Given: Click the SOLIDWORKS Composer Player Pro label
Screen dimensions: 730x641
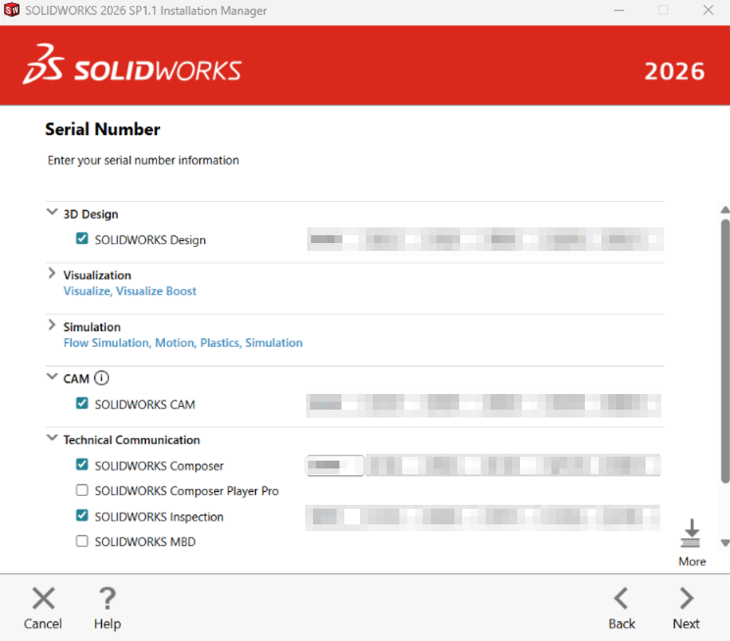Looking at the screenshot, I should [186, 491].
